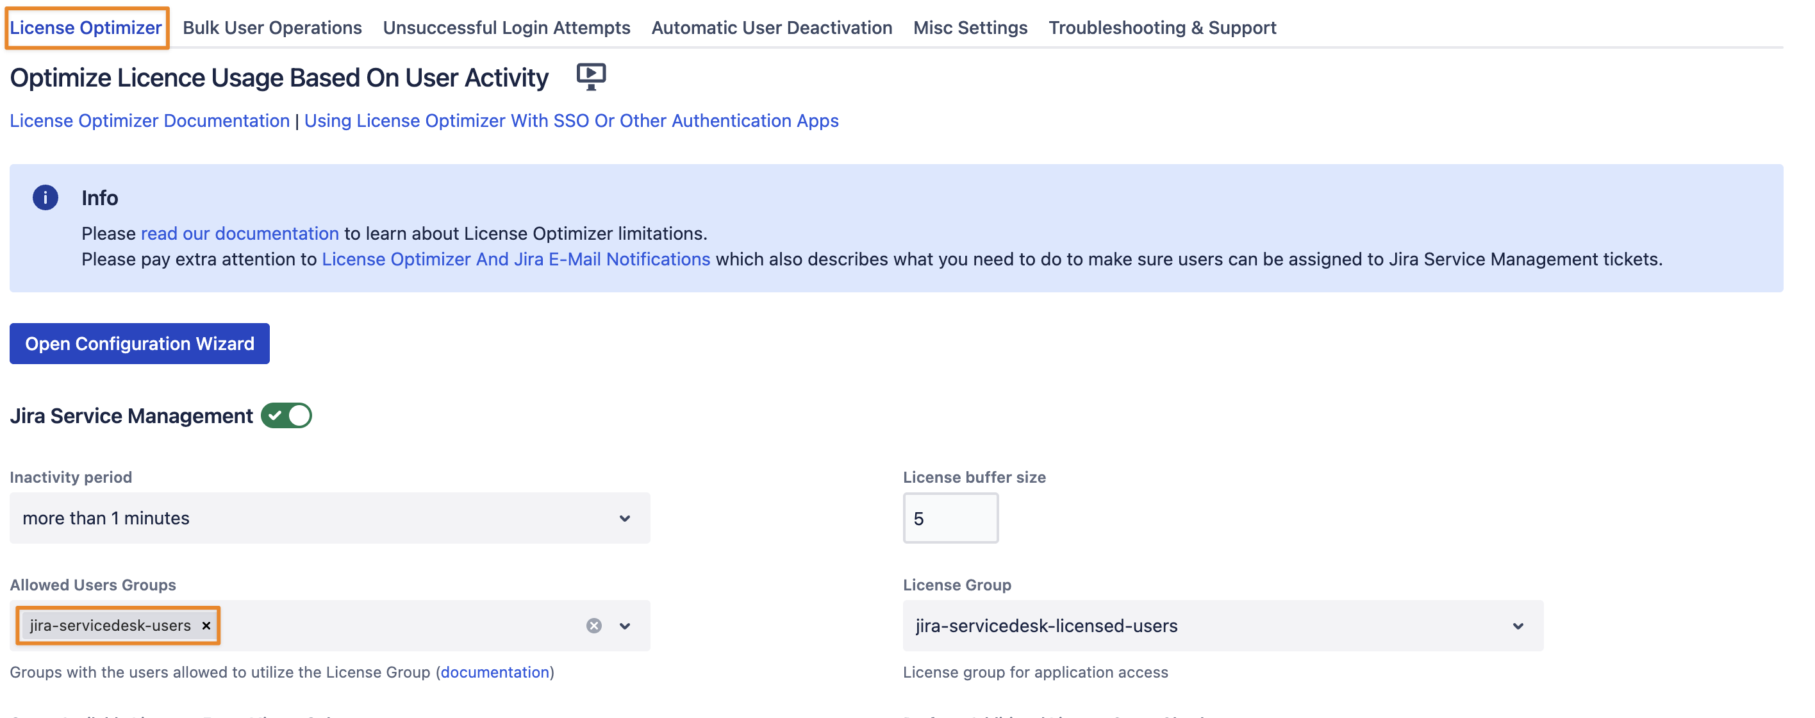
Task: Open the Misc Settings tab
Action: coord(970,28)
